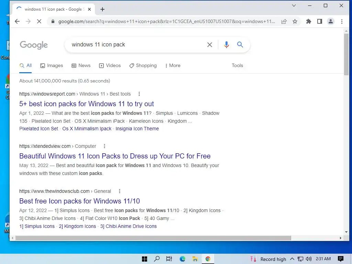Viewport: 352px width, 264px height.
Task: Click scrollbar down arrow
Action: tap(346, 232)
